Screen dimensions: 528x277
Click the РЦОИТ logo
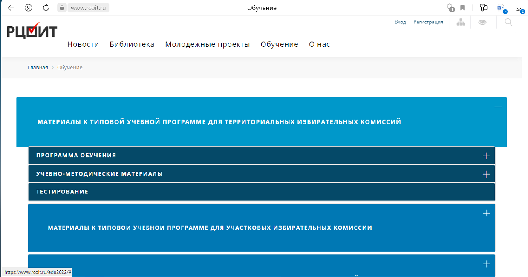coord(32,30)
